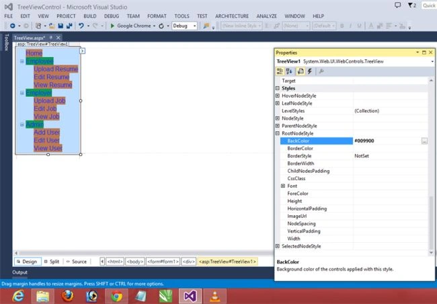Collapse the Admin node in the tree

[x=22, y=124]
